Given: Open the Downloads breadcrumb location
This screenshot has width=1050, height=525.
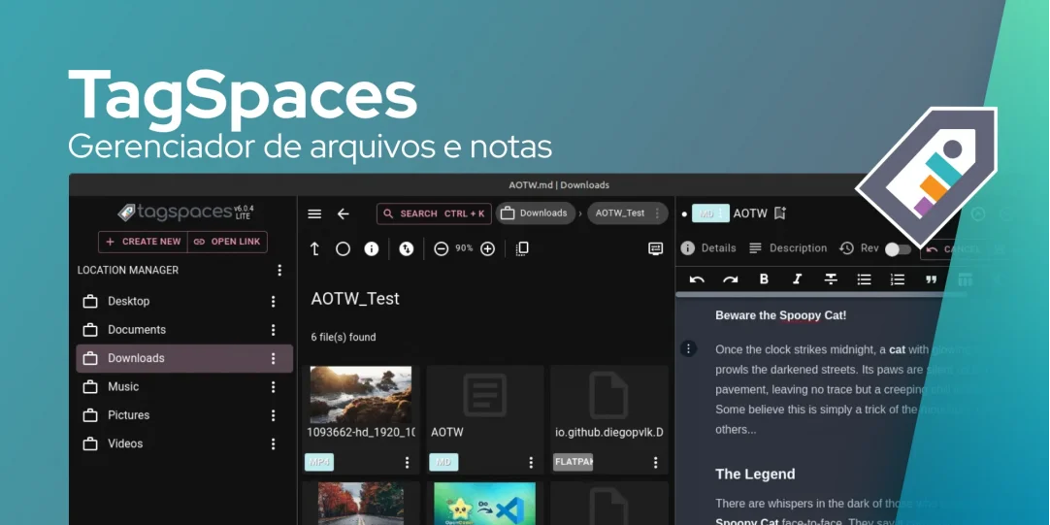Looking at the screenshot, I should [x=535, y=213].
